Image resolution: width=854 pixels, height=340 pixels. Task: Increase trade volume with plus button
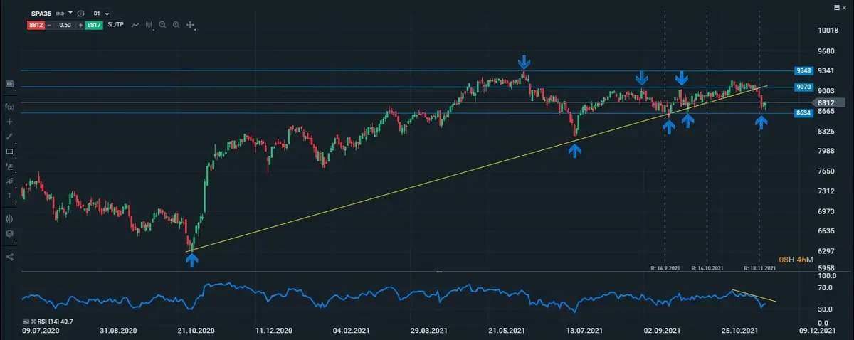click(80, 25)
